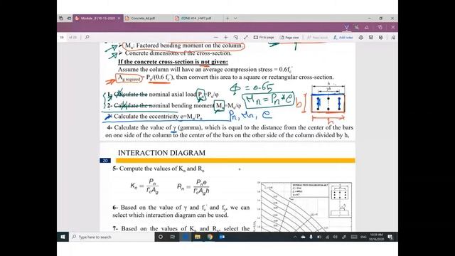This screenshot has width=455, height=256.
Task: Click the Rn formula on slide 20
Action: (193, 186)
